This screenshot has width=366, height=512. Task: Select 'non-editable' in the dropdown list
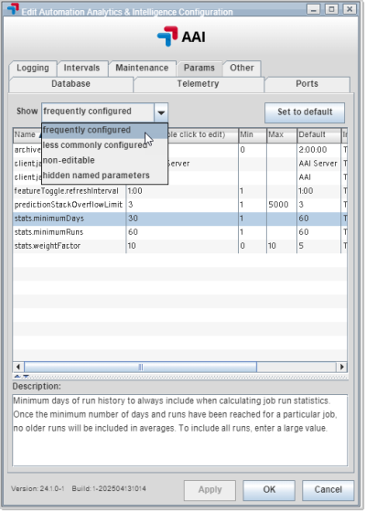(104, 160)
